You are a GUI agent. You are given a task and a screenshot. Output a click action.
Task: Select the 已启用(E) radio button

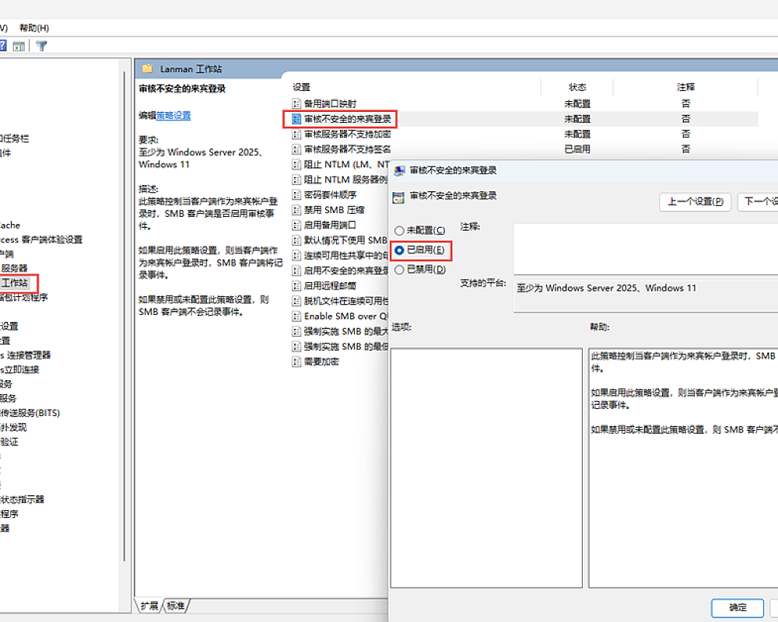pyautogui.click(x=400, y=250)
